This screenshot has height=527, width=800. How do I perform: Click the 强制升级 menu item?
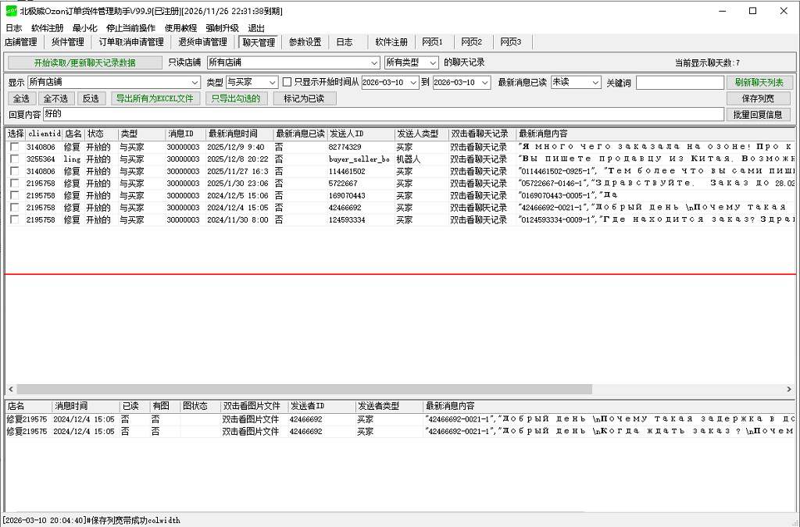coord(222,27)
